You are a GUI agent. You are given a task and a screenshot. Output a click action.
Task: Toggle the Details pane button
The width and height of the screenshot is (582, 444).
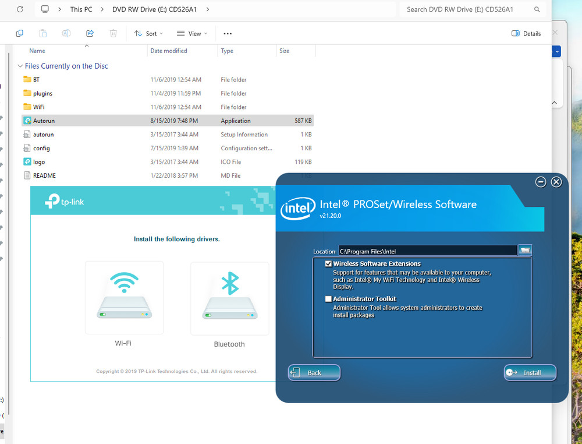click(526, 34)
